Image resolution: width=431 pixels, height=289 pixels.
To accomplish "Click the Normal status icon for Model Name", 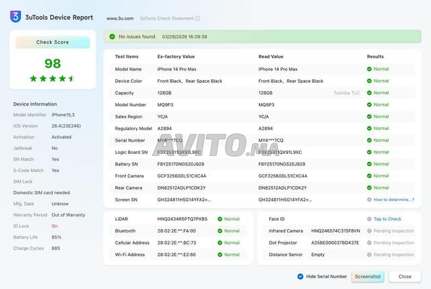I will pos(369,69).
